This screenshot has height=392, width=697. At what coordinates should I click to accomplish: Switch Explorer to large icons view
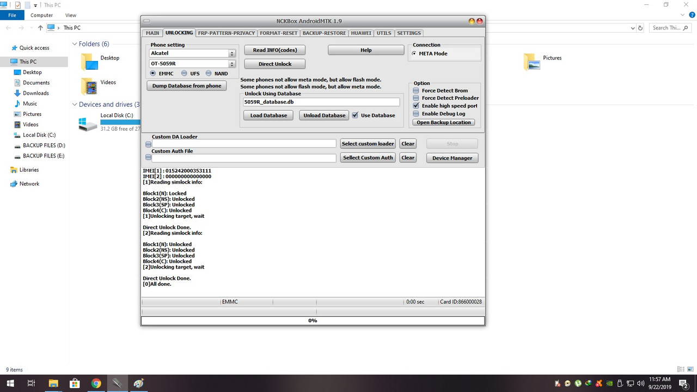point(690,370)
